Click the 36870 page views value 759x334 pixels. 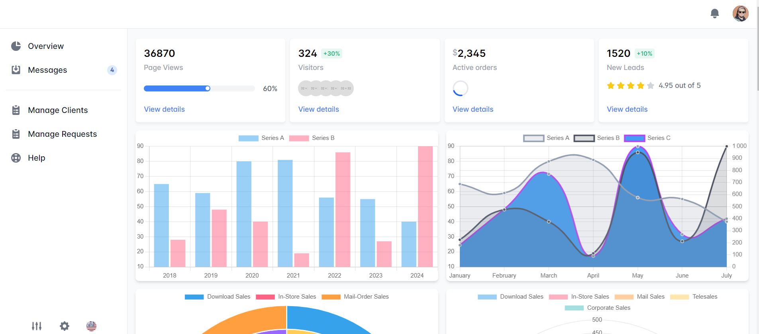(x=159, y=53)
